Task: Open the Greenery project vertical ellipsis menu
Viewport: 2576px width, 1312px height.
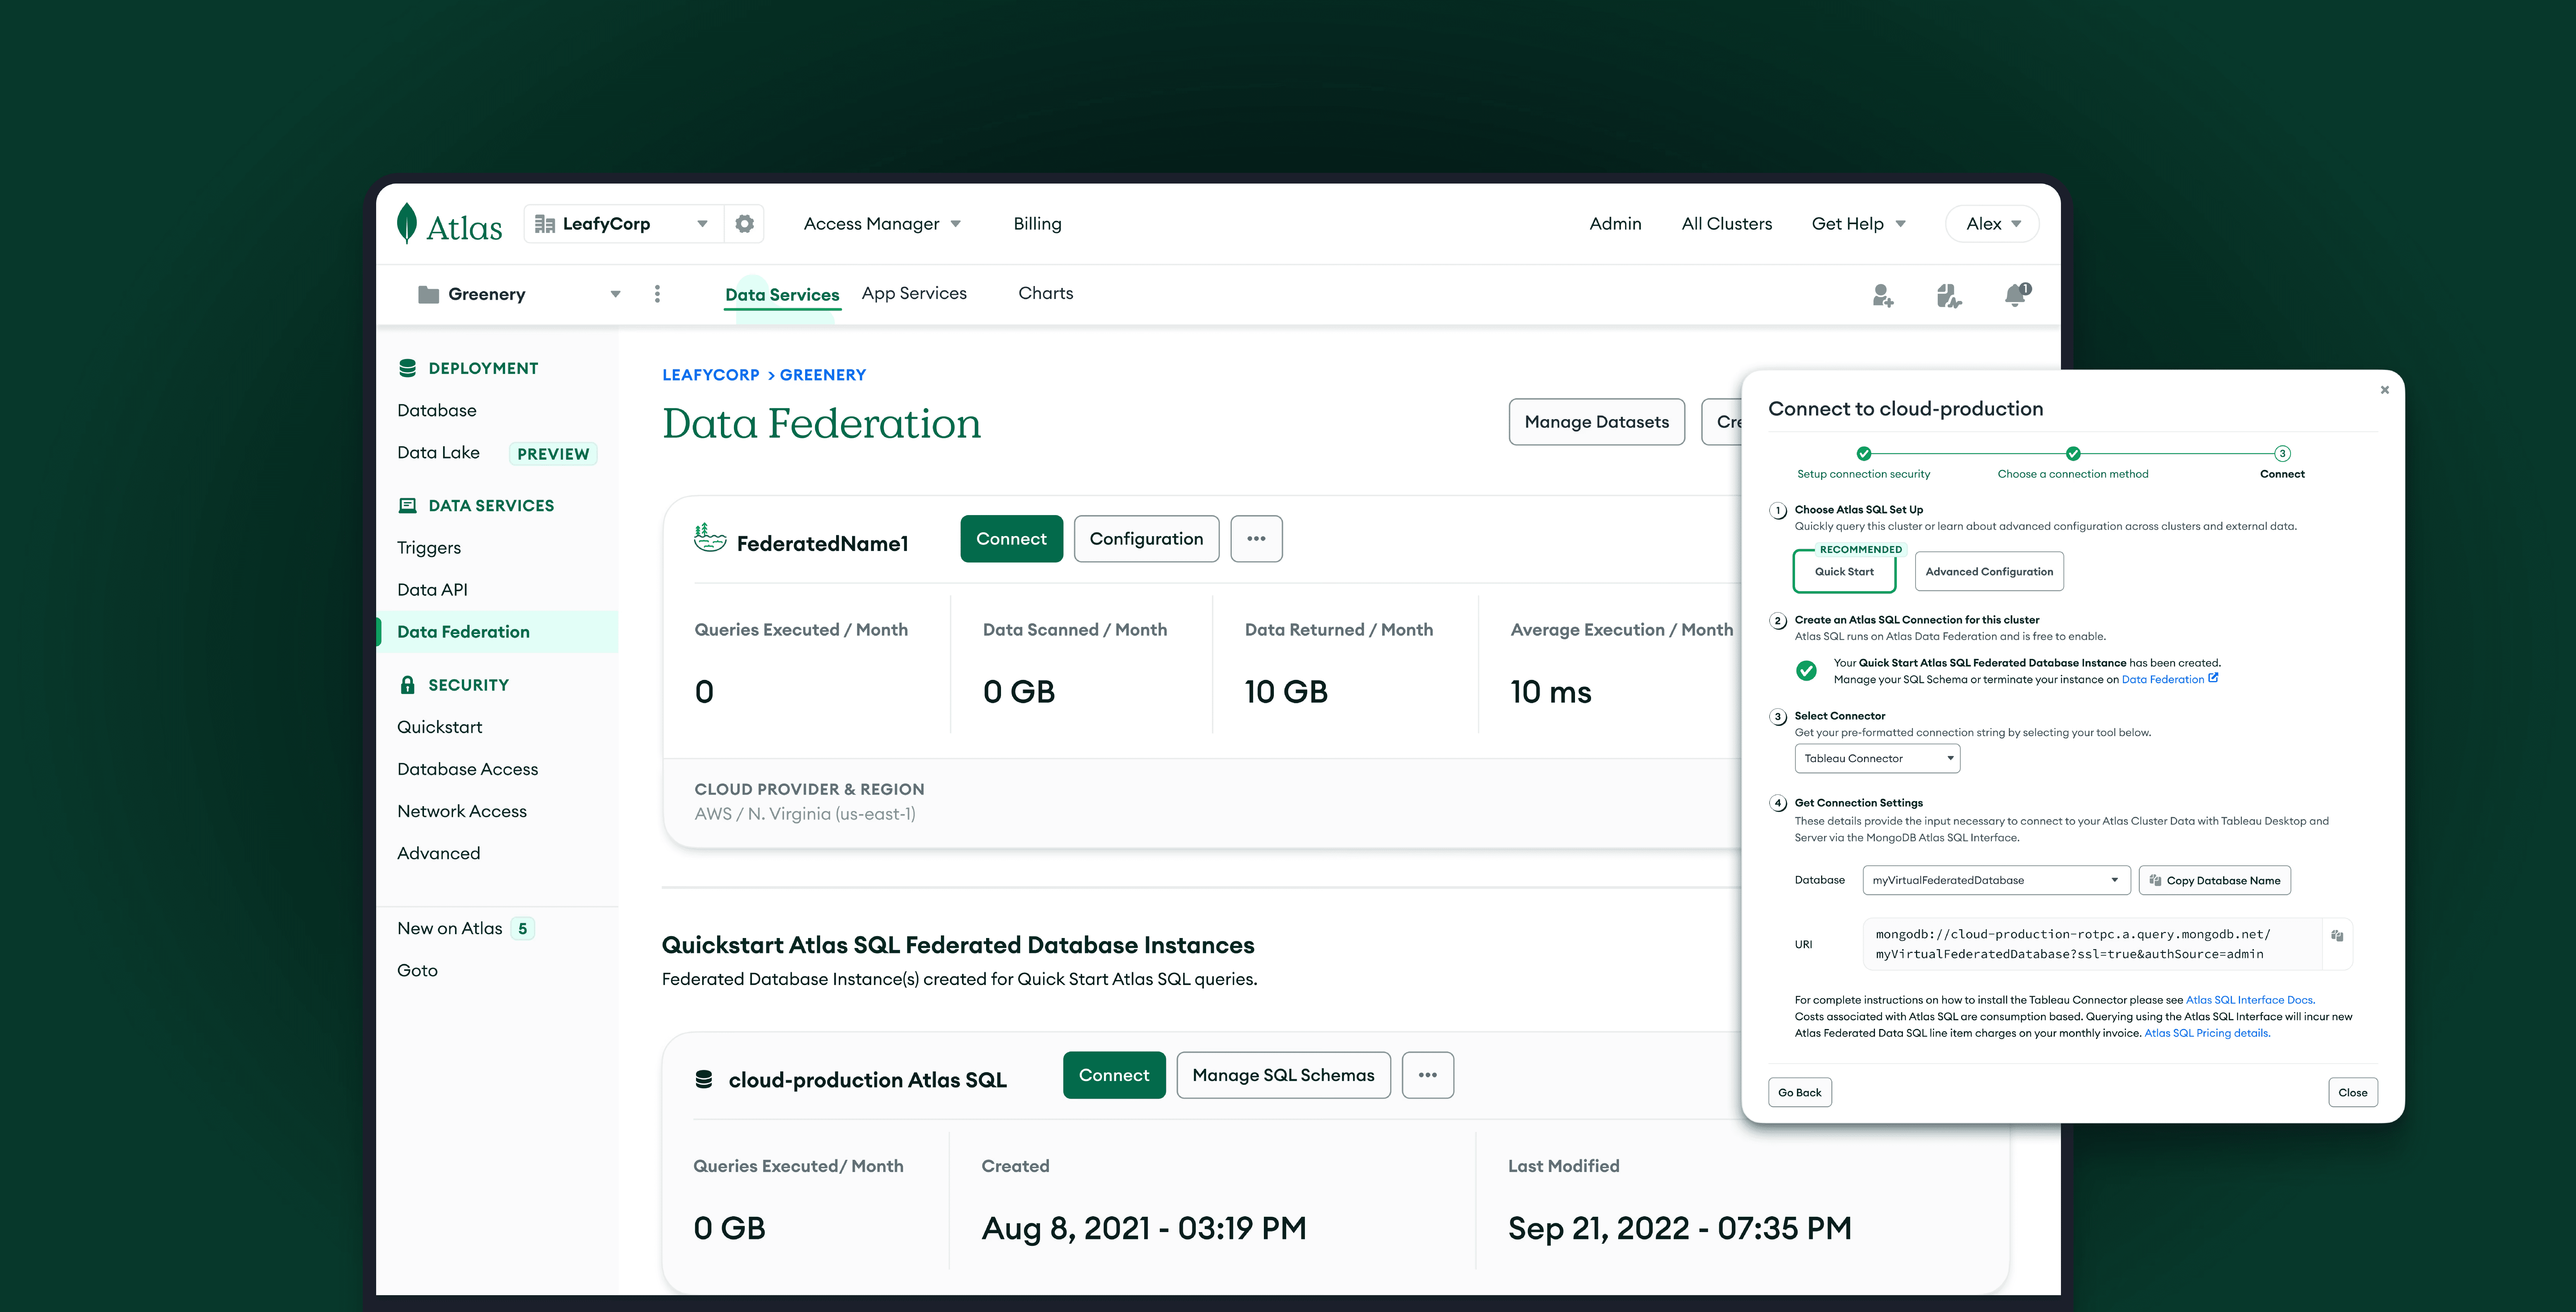Action: click(657, 294)
